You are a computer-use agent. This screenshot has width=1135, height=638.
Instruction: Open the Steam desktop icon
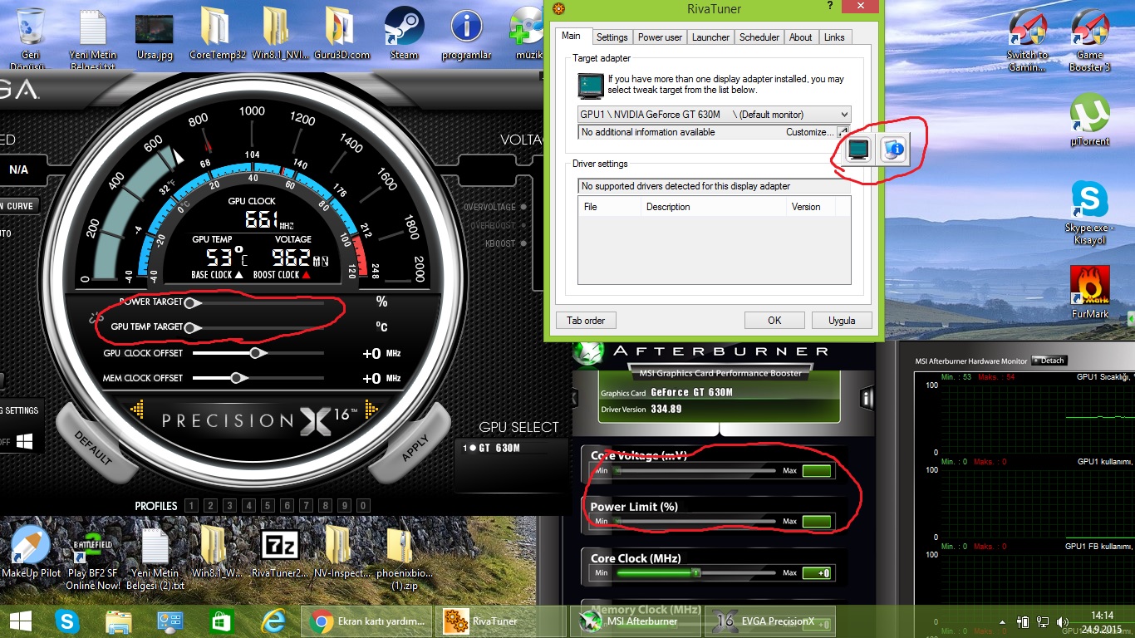(x=404, y=27)
